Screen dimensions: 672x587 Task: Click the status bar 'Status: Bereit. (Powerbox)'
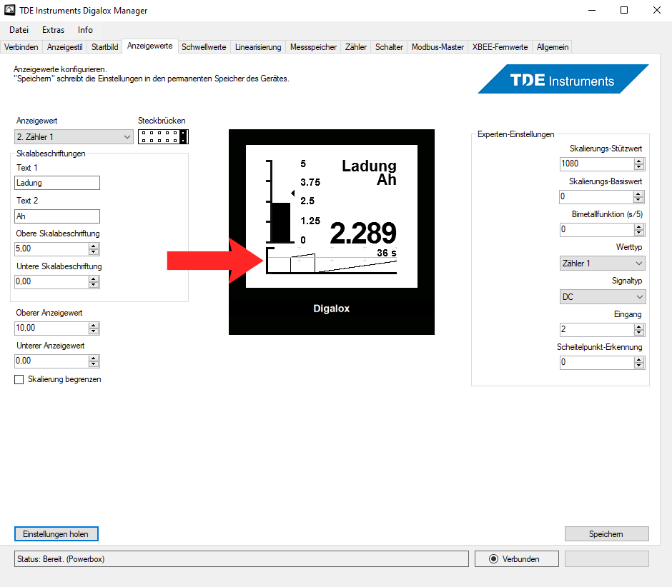tap(242, 558)
